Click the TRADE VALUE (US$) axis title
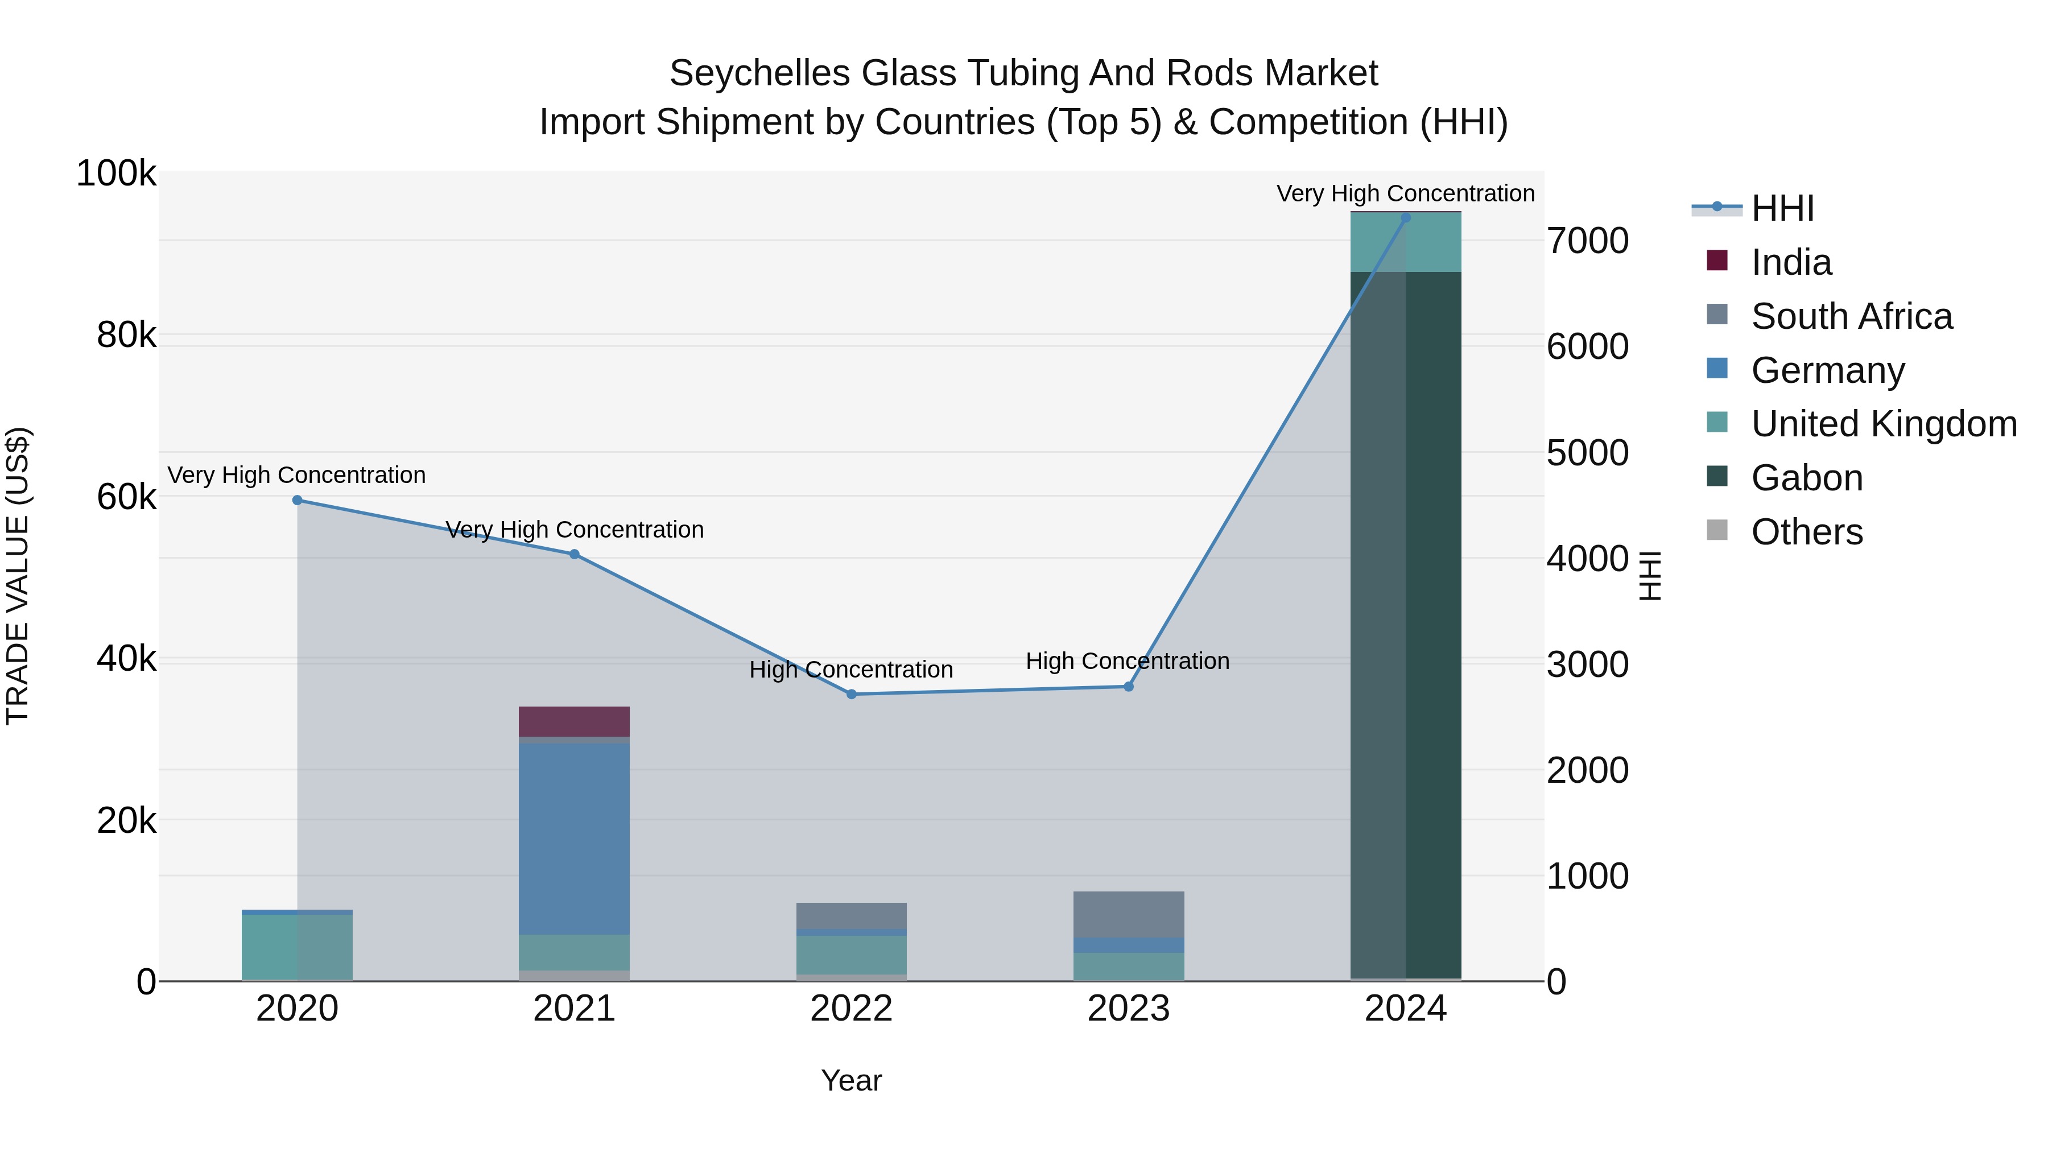Screen dimensions: 2048x1152 (x=18, y=576)
